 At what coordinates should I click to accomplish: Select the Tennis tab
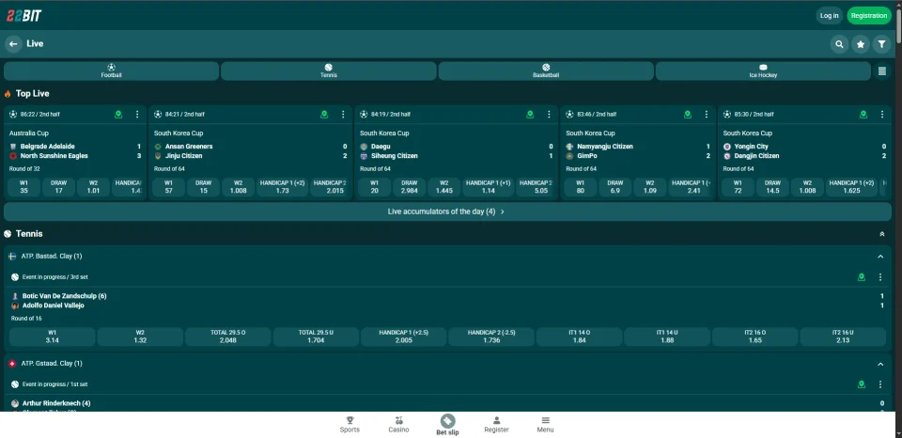tap(329, 71)
